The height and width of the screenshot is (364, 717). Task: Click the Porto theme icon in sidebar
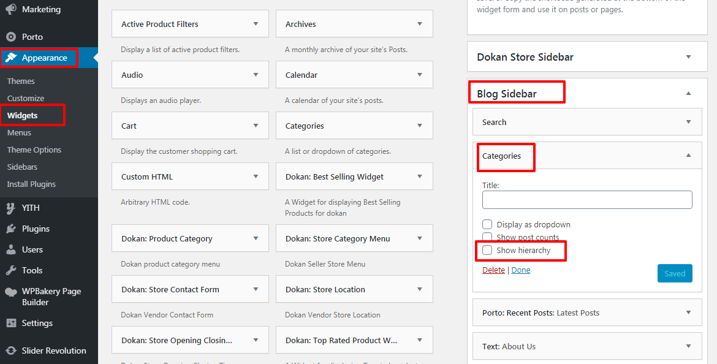tap(11, 37)
